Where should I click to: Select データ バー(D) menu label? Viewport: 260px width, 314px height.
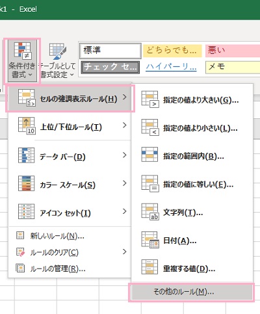tap(62, 157)
